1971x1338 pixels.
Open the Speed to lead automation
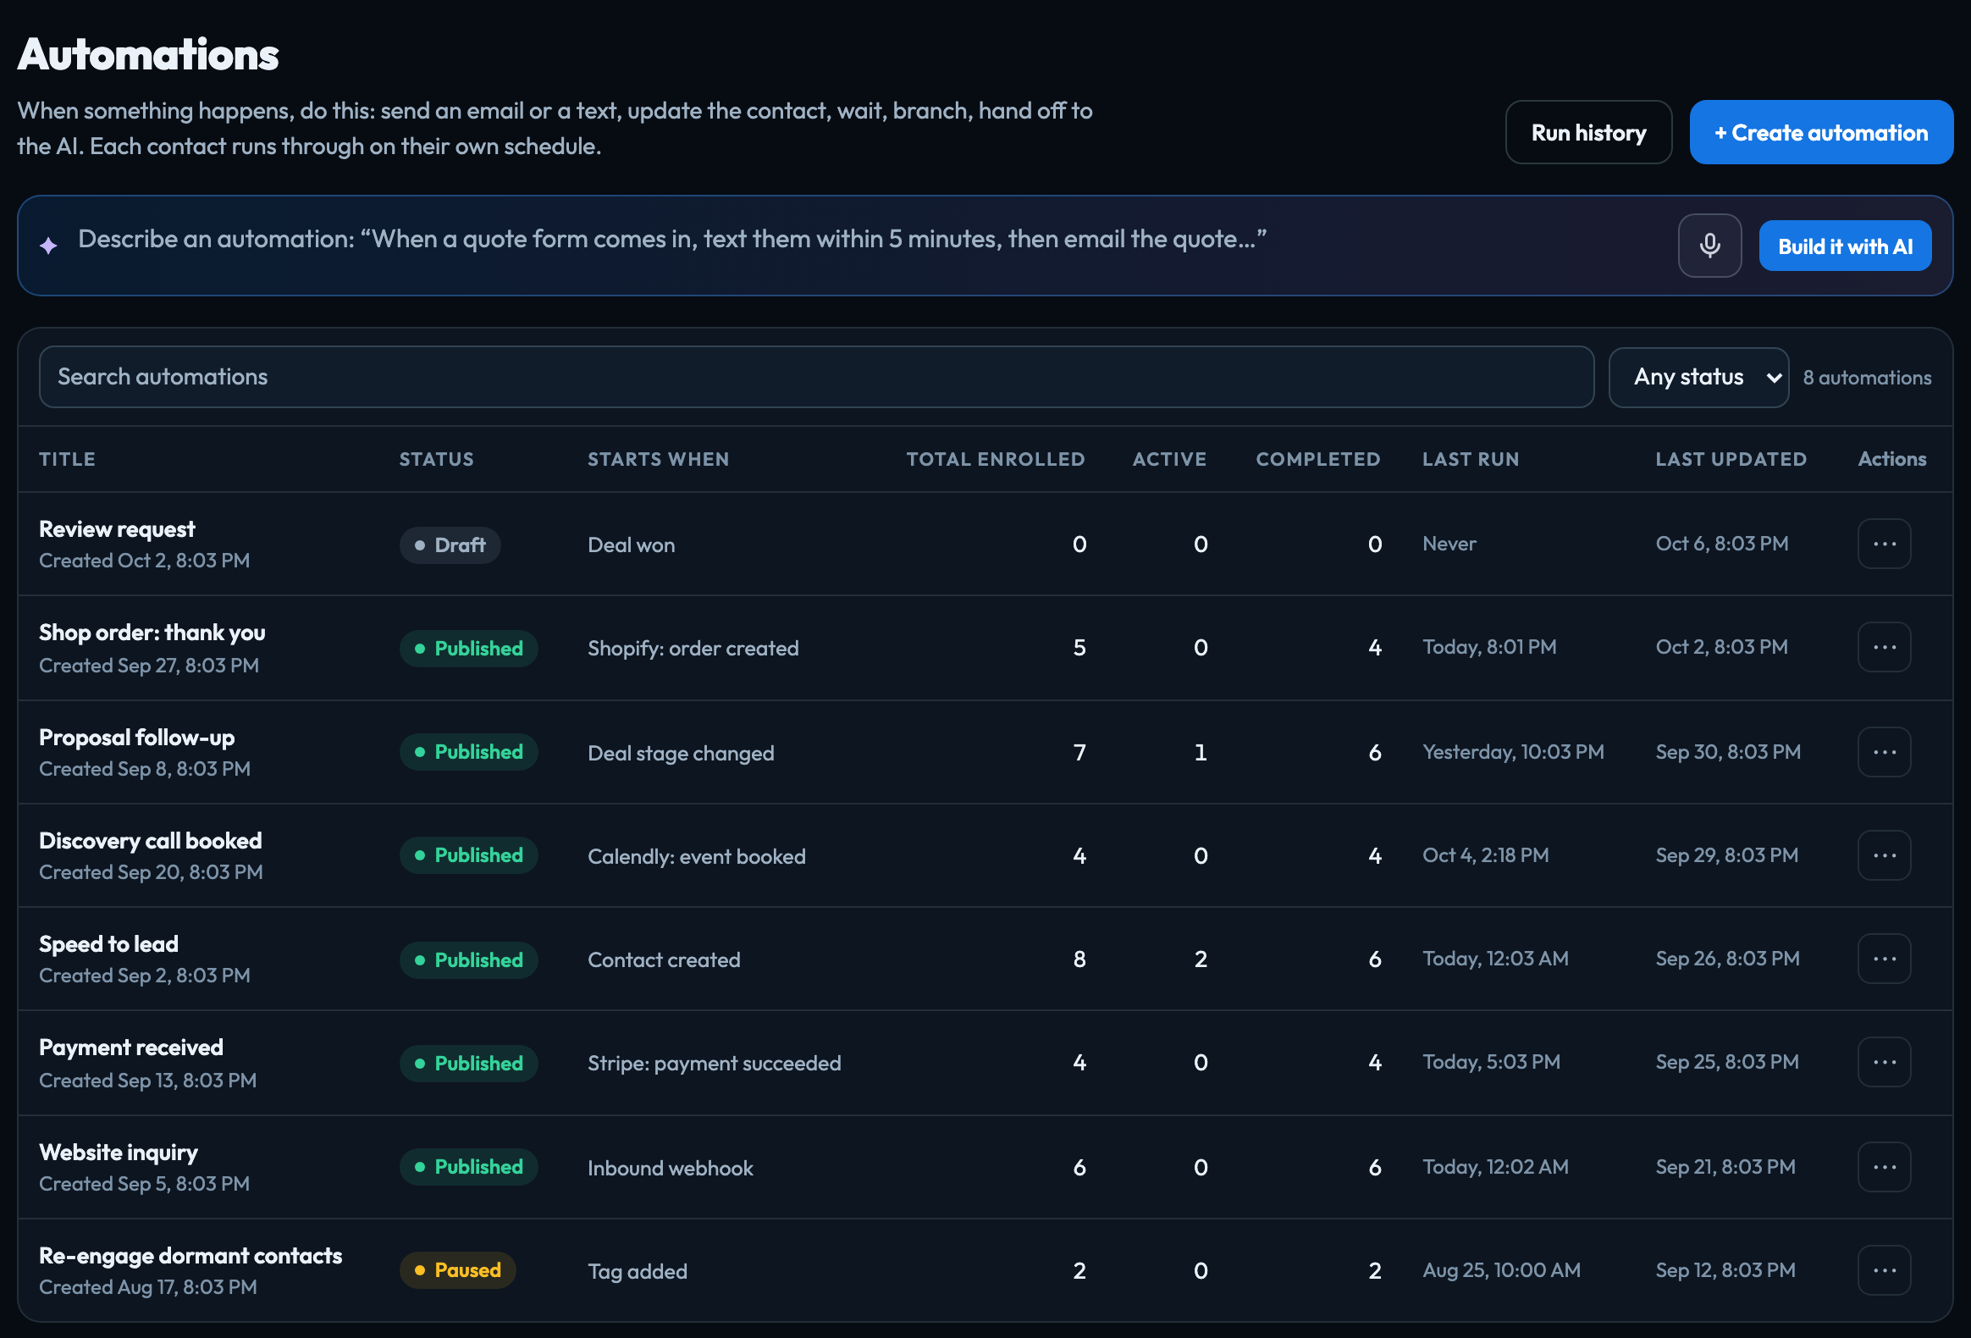(x=108, y=944)
